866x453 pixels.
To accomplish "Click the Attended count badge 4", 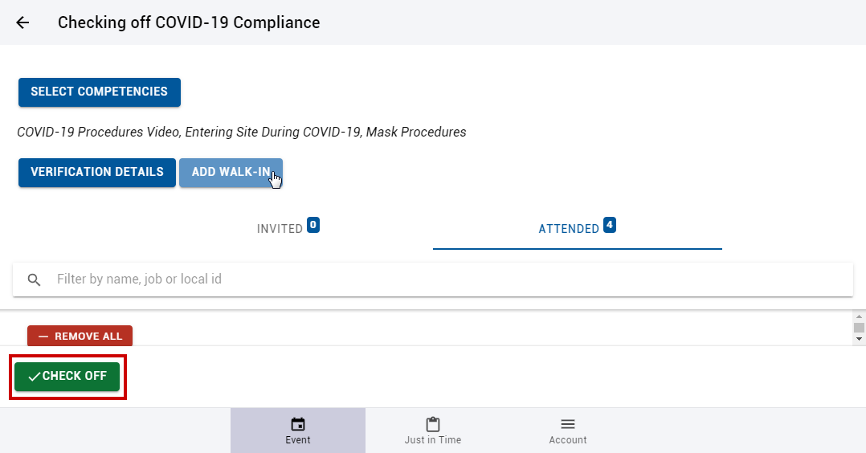I will click(x=610, y=225).
